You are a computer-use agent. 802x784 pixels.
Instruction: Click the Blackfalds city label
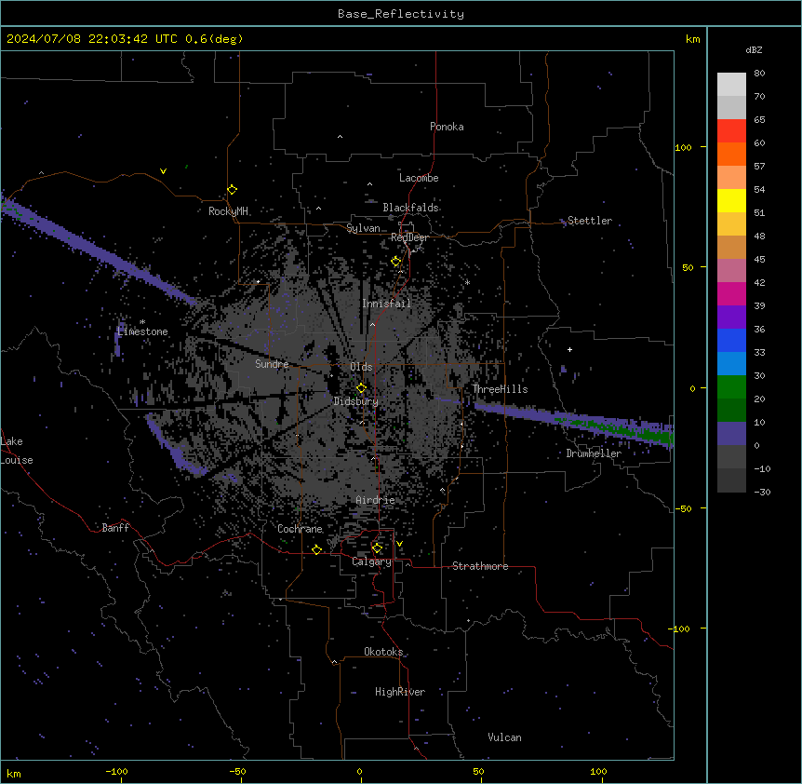click(410, 208)
